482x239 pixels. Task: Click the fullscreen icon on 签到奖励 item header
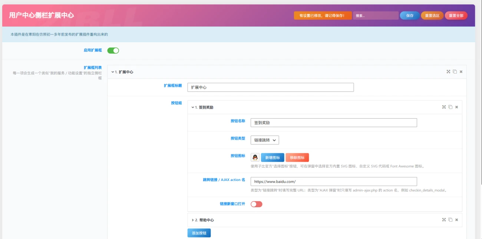click(444, 107)
